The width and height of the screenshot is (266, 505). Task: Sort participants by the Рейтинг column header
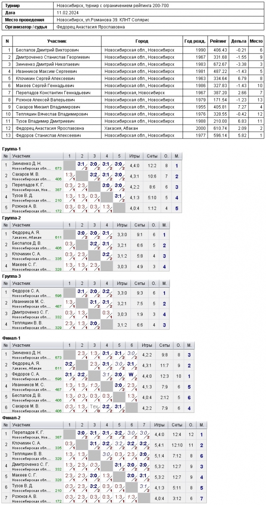click(218, 41)
